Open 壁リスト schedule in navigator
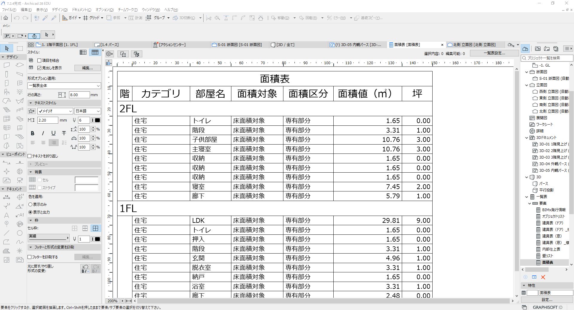 pyautogui.click(x=548, y=256)
